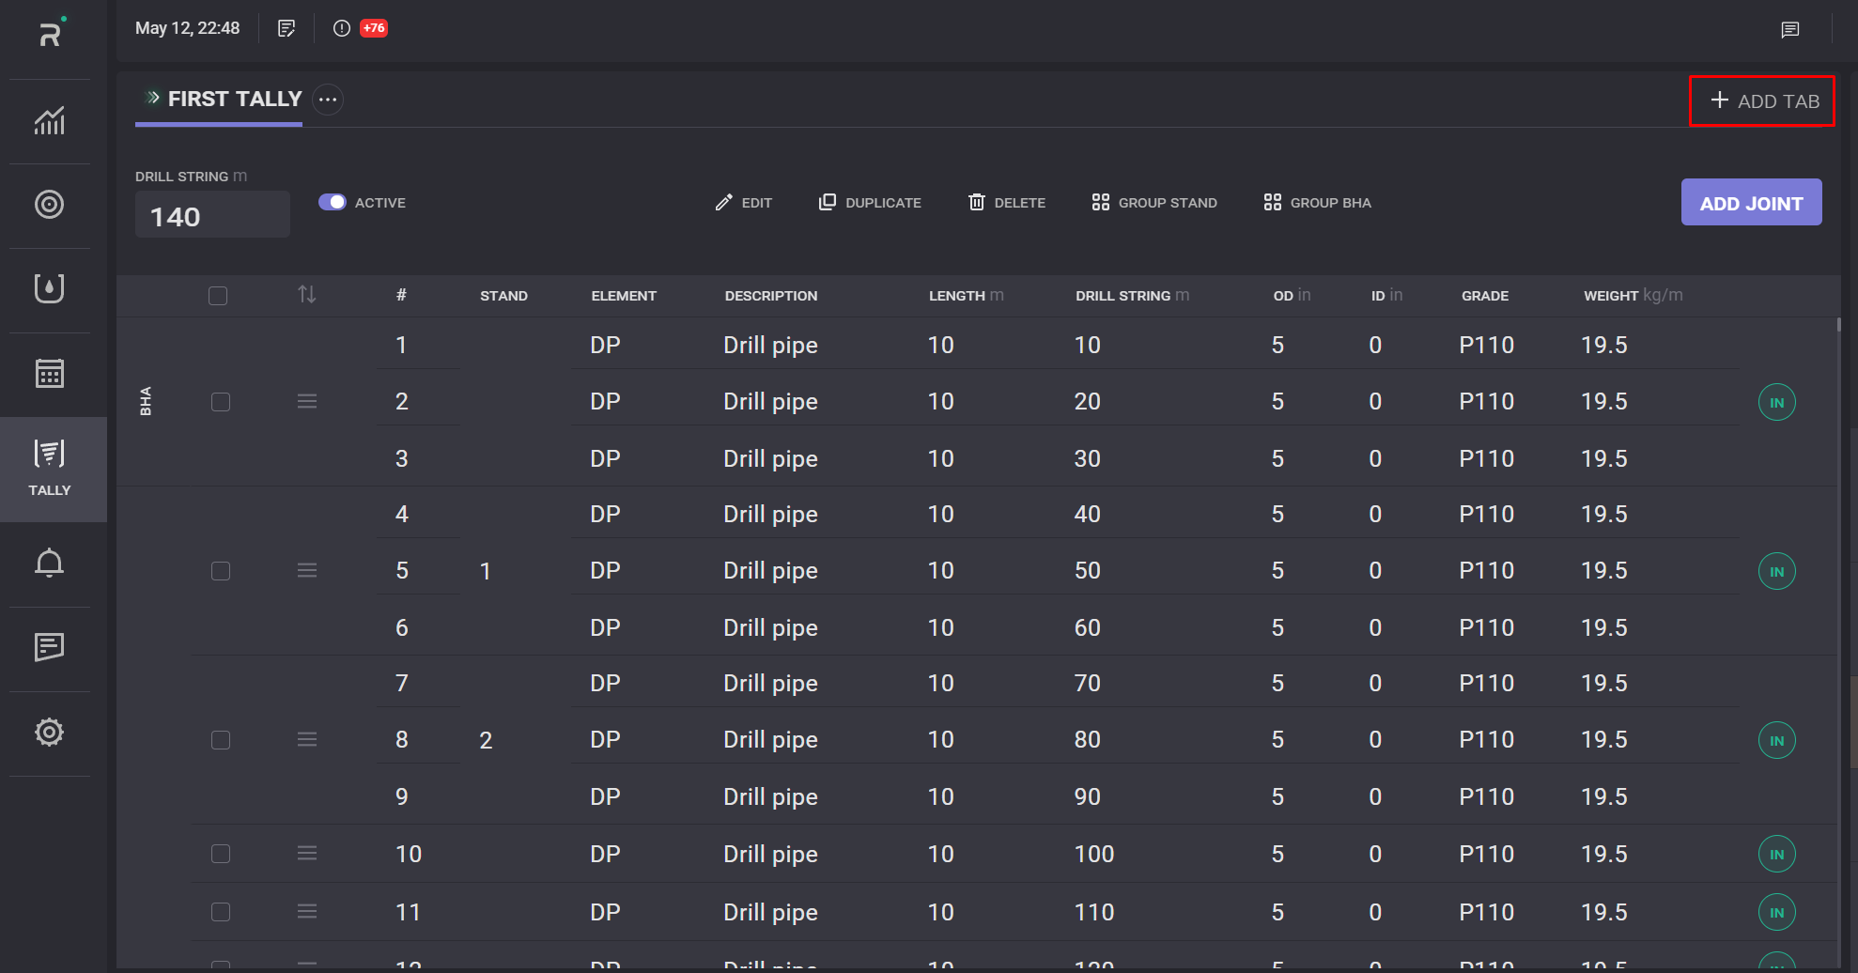Click the notes icon beside the date
This screenshot has width=1858, height=973.
click(x=286, y=28)
